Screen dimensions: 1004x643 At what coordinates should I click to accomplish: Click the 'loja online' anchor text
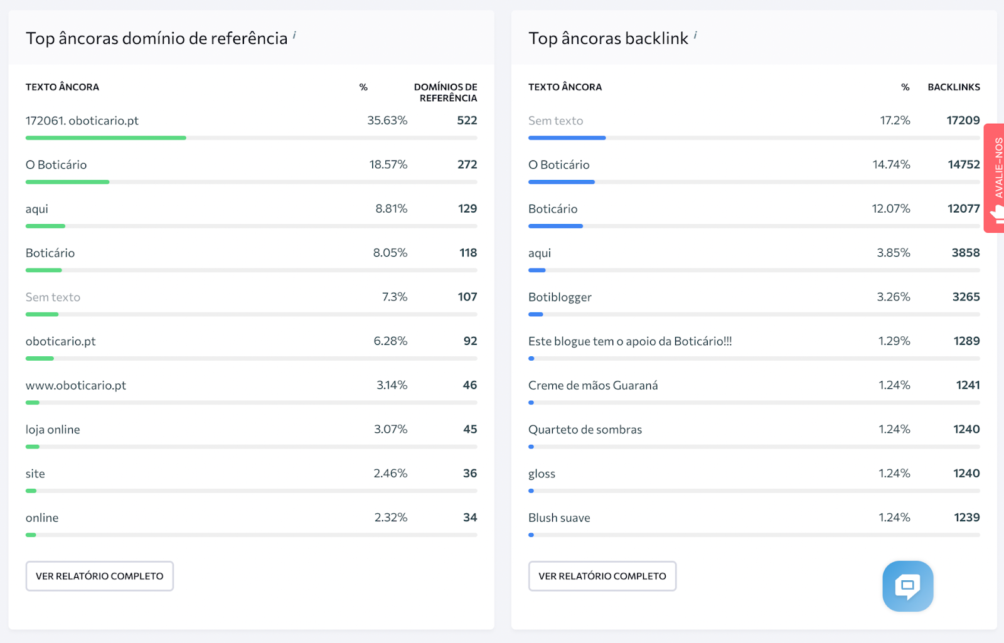click(53, 430)
